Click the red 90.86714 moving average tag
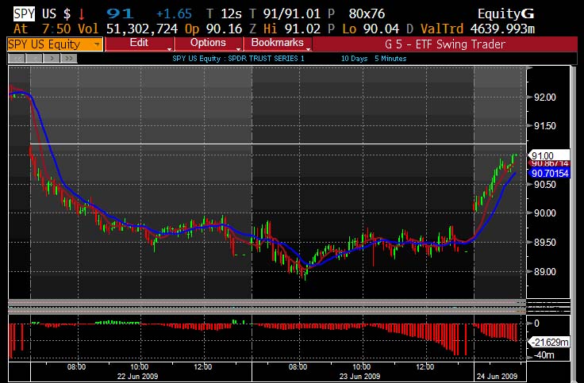 (x=549, y=163)
